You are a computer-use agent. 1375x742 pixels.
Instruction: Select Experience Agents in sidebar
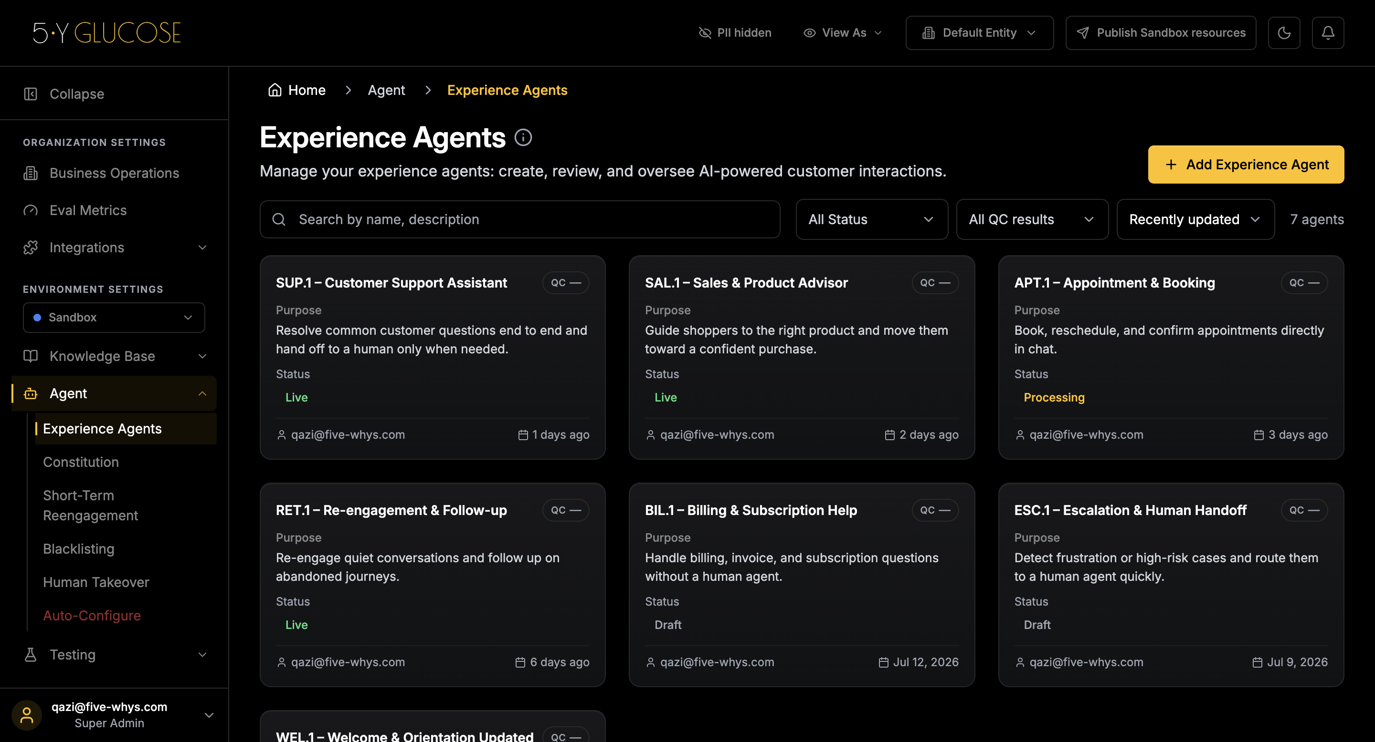click(x=126, y=429)
